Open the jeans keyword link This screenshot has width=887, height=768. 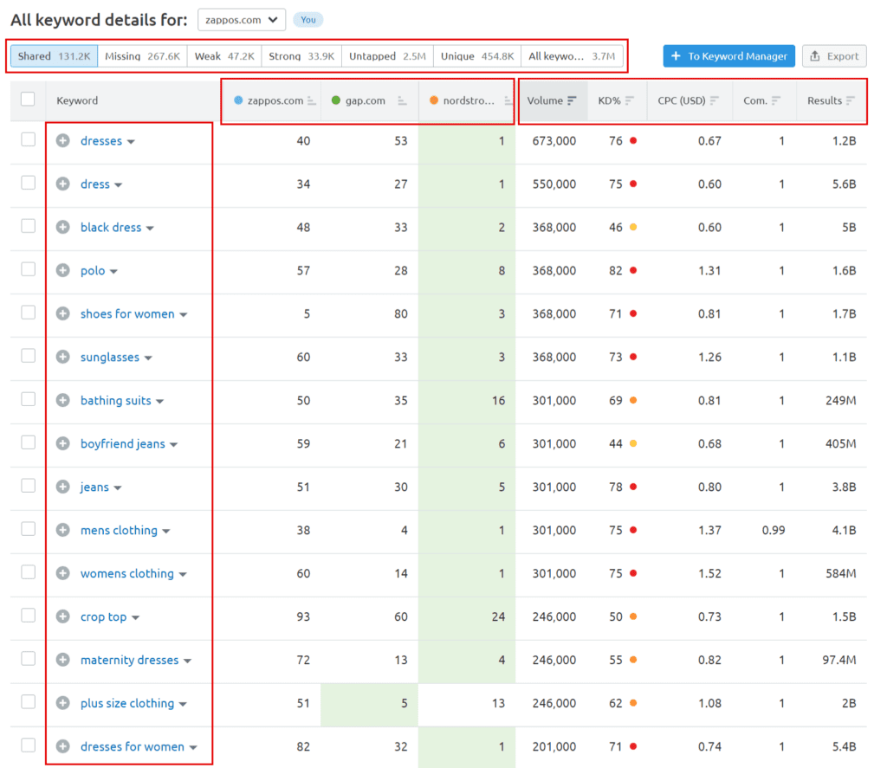coord(94,487)
